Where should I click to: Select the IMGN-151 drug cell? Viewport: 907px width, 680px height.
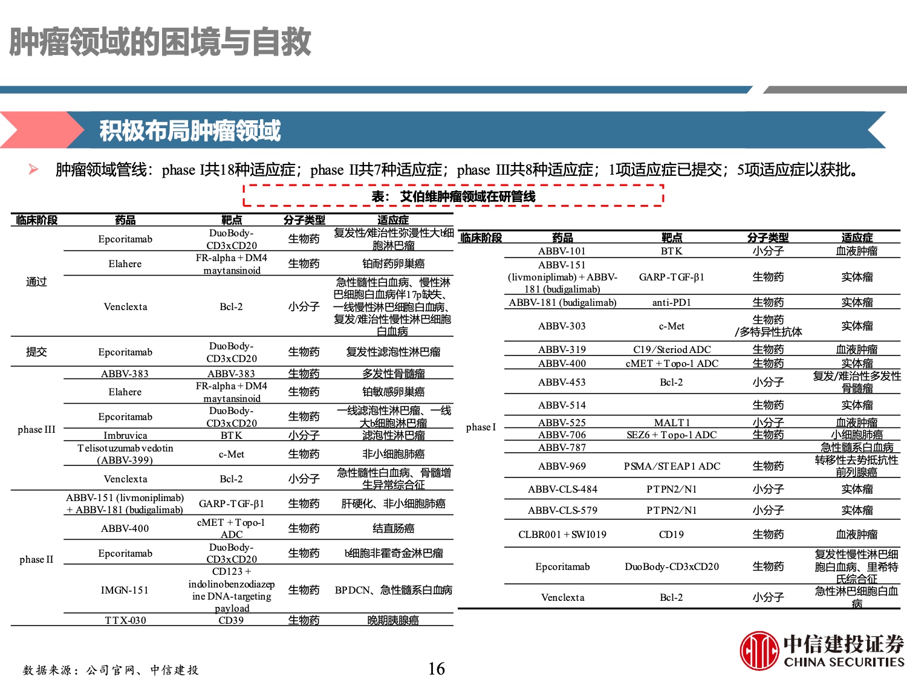[125, 590]
